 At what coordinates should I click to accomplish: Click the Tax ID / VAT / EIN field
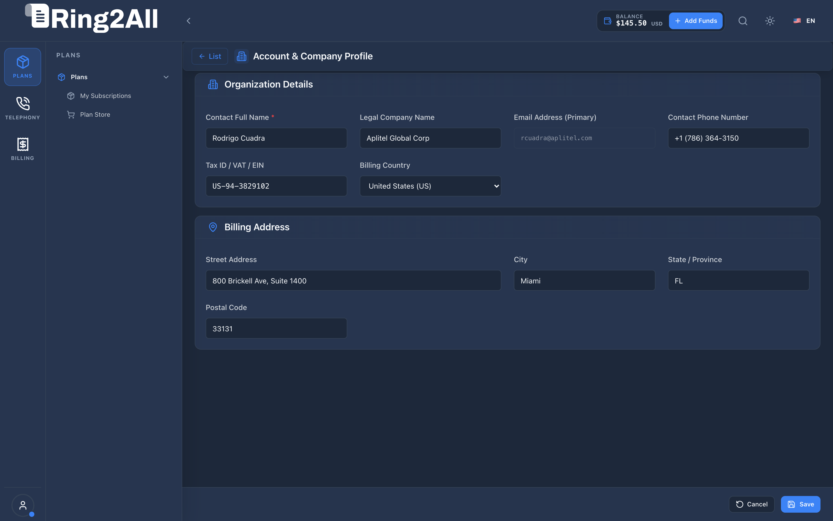point(276,186)
